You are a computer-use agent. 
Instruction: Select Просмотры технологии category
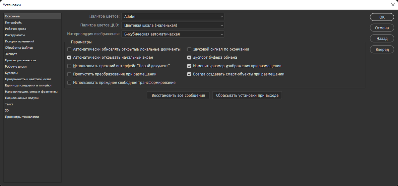click(x=33, y=117)
